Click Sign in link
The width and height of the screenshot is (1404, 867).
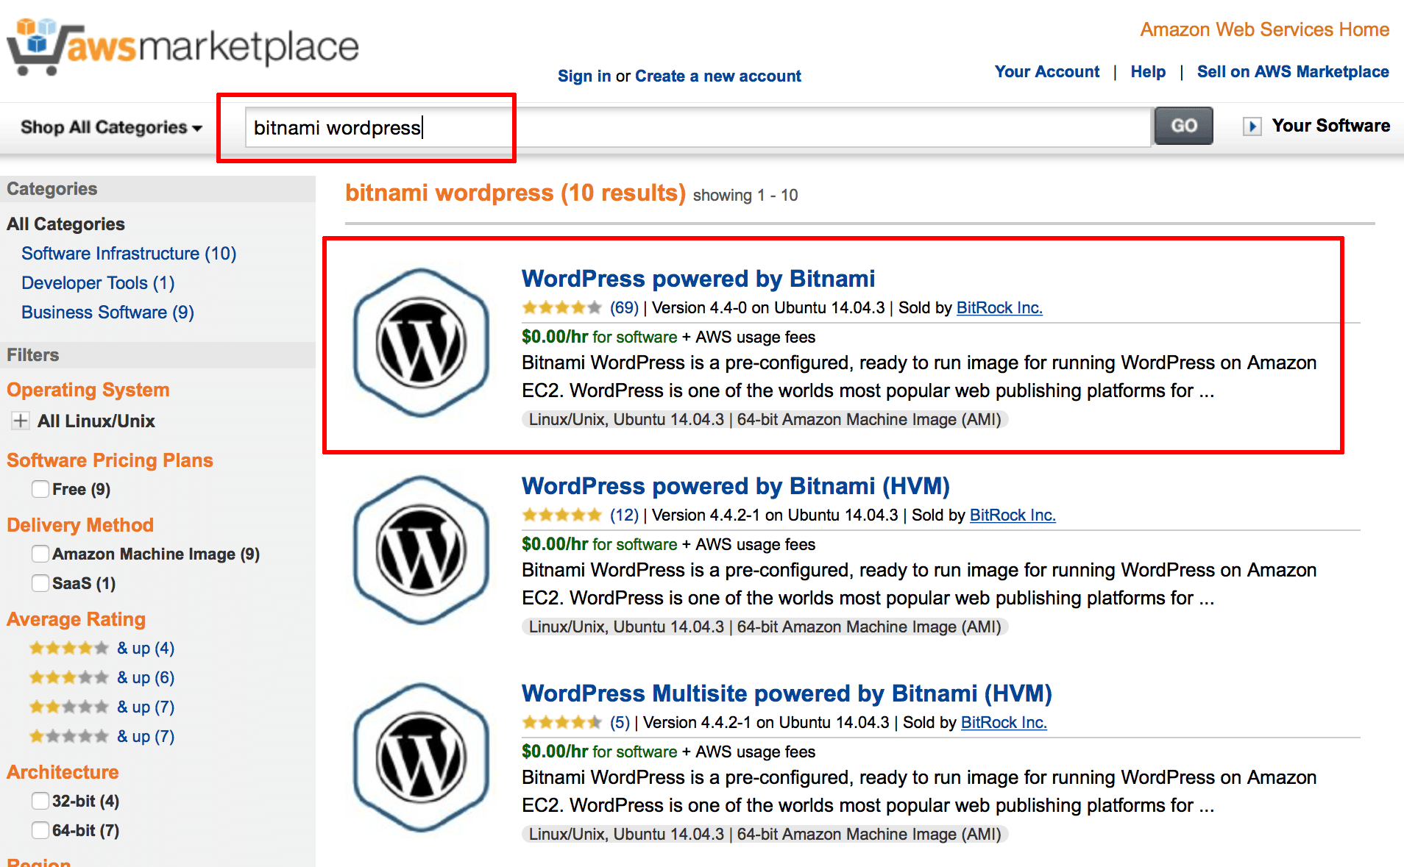(x=584, y=76)
